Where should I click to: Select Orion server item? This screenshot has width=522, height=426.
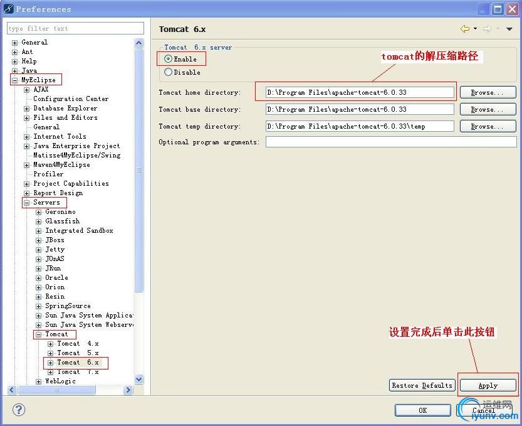pos(55,287)
